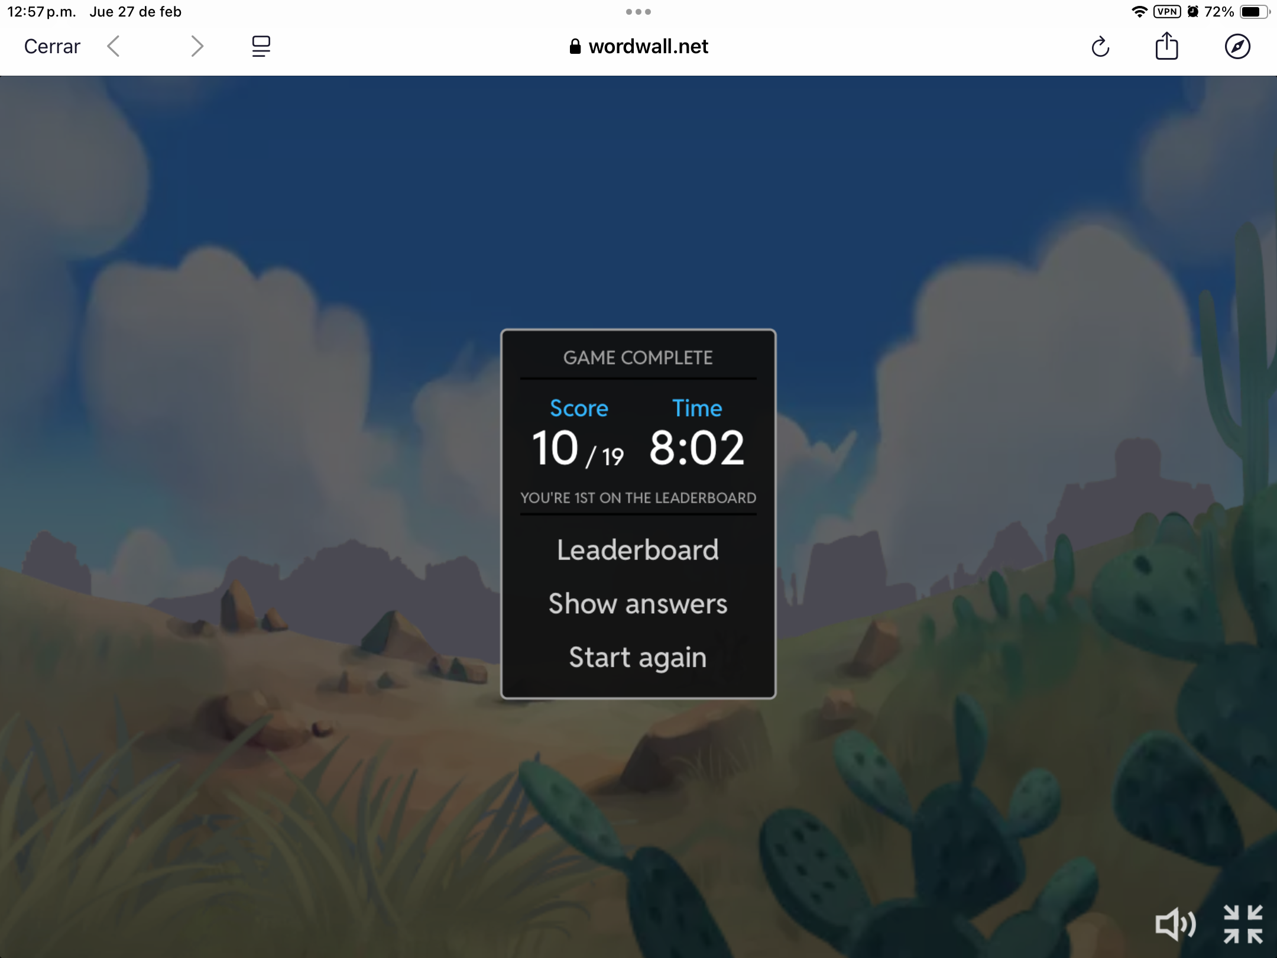Go forward with the right chevron
This screenshot has width=1277, height=958.
[197, 46]
